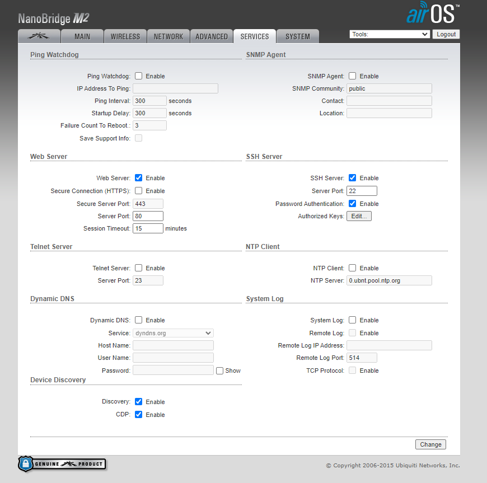Open the Tools dropdown
Viewport: 487px width, 483px height.
(x=389, y=34)
